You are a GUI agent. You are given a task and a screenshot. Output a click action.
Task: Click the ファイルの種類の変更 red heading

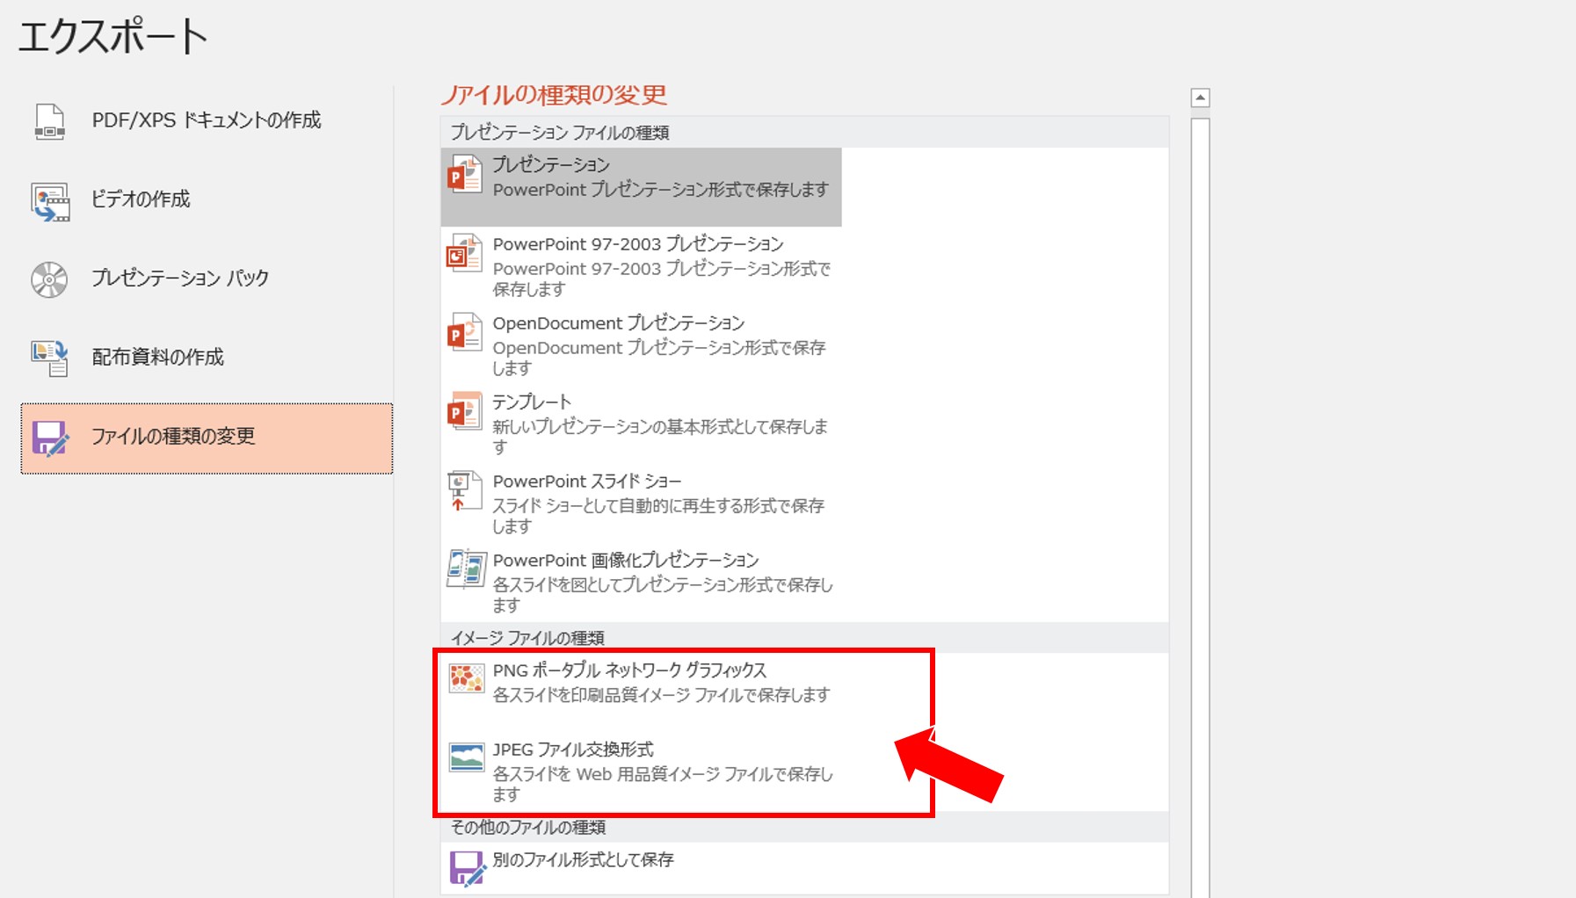pyautogui.click(x=554, y=94)
